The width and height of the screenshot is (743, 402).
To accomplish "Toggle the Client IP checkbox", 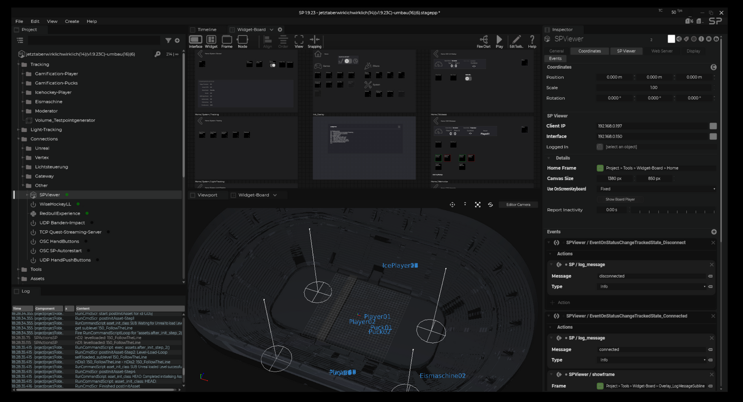I will [x=713, y=126].
